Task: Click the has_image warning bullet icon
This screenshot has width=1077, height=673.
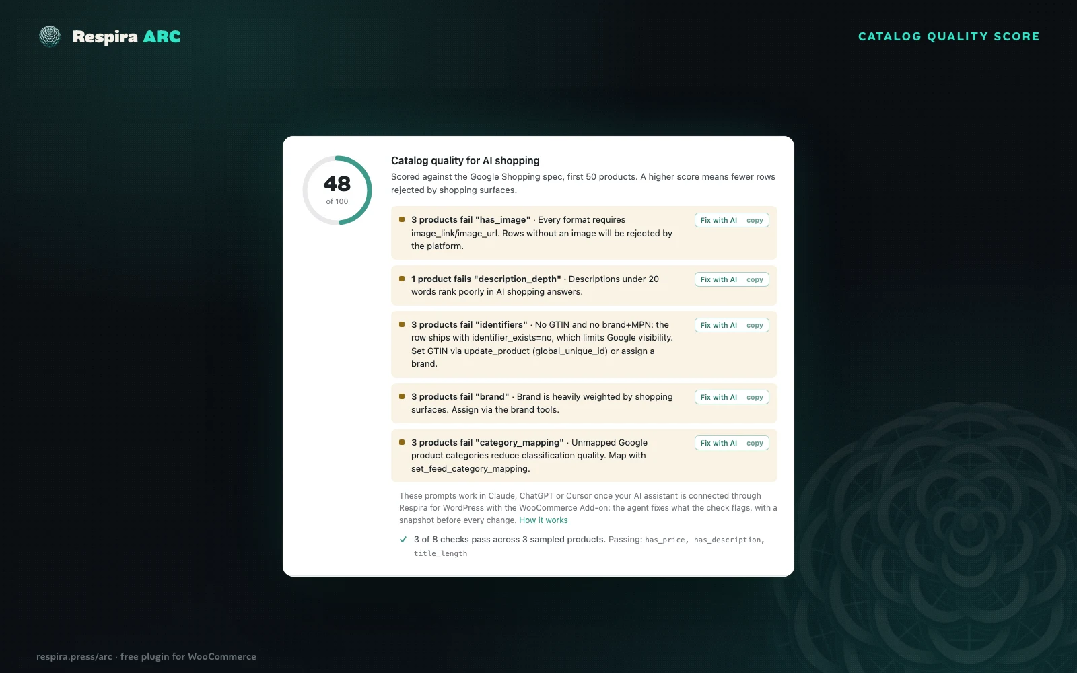Action: click(x=402, y=219)
